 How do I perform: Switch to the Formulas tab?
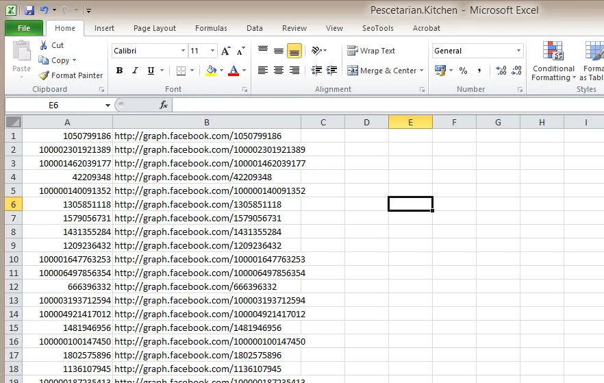click(211, 28)
